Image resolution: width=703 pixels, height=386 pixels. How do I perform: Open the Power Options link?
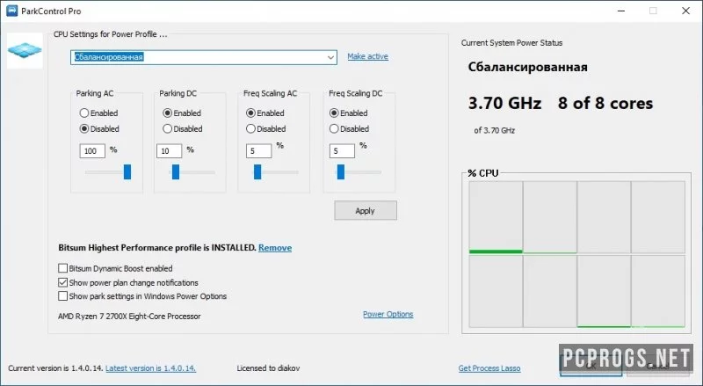click(388, 314)
